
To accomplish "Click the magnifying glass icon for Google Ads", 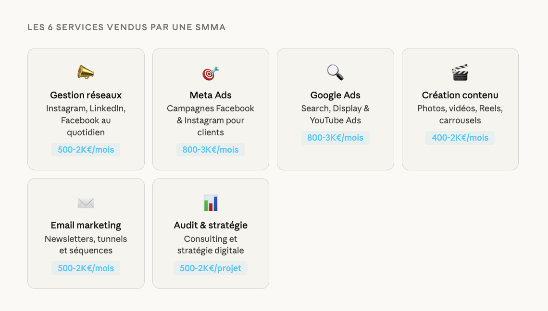I will point(335,72).
